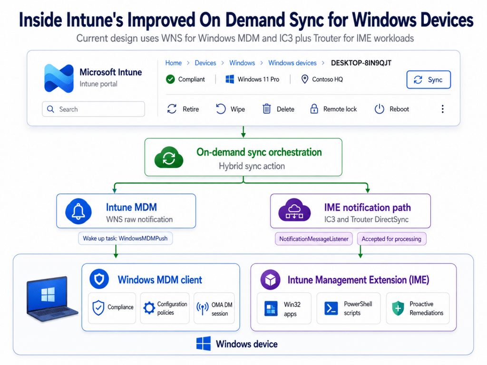Image resolution: width=487 pixels, height=365 pixels.
Task: Click the magnifier icon in Search box
Action: [x=50, y=109]
